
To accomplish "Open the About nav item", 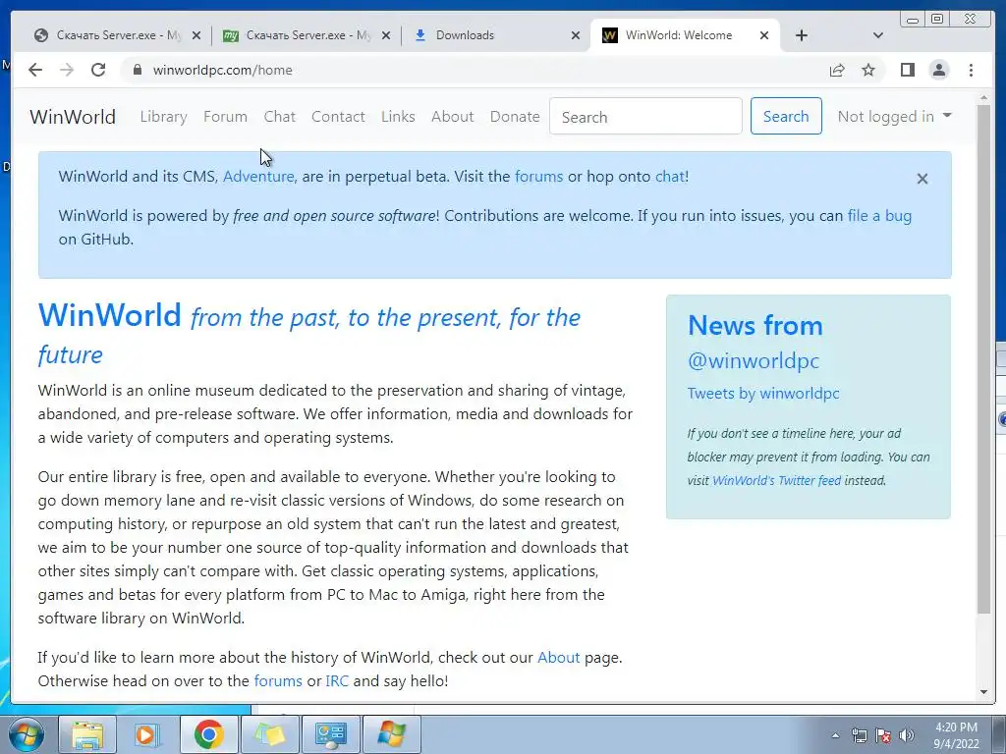I will (x=452, y=116).
